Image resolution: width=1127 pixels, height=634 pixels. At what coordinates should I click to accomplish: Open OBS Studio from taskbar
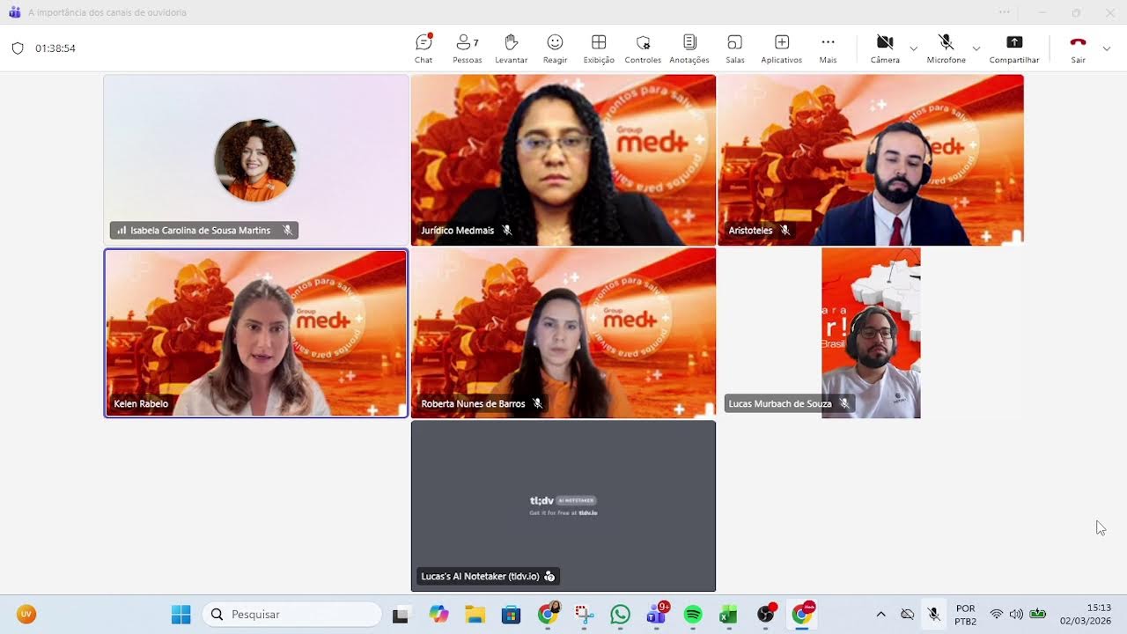point(767,615)
